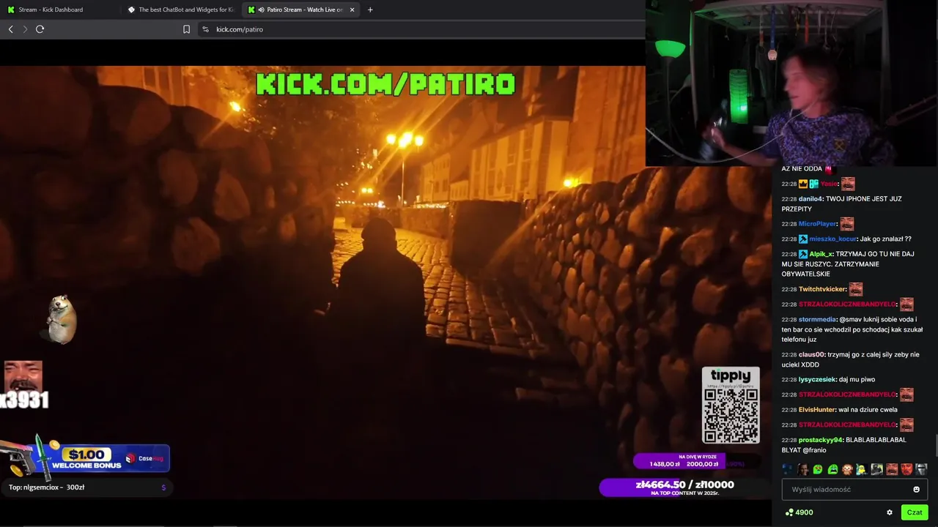
Task: Click the Wyślij wiadomość input field
Action: [x=854, y=489]
